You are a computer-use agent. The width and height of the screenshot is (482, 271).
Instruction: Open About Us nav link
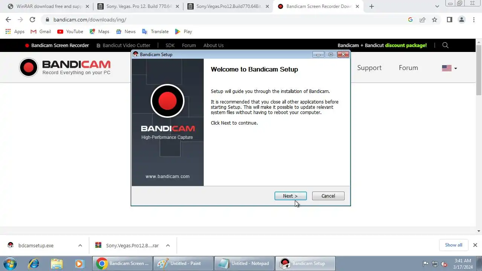click(x=214, y=45)
